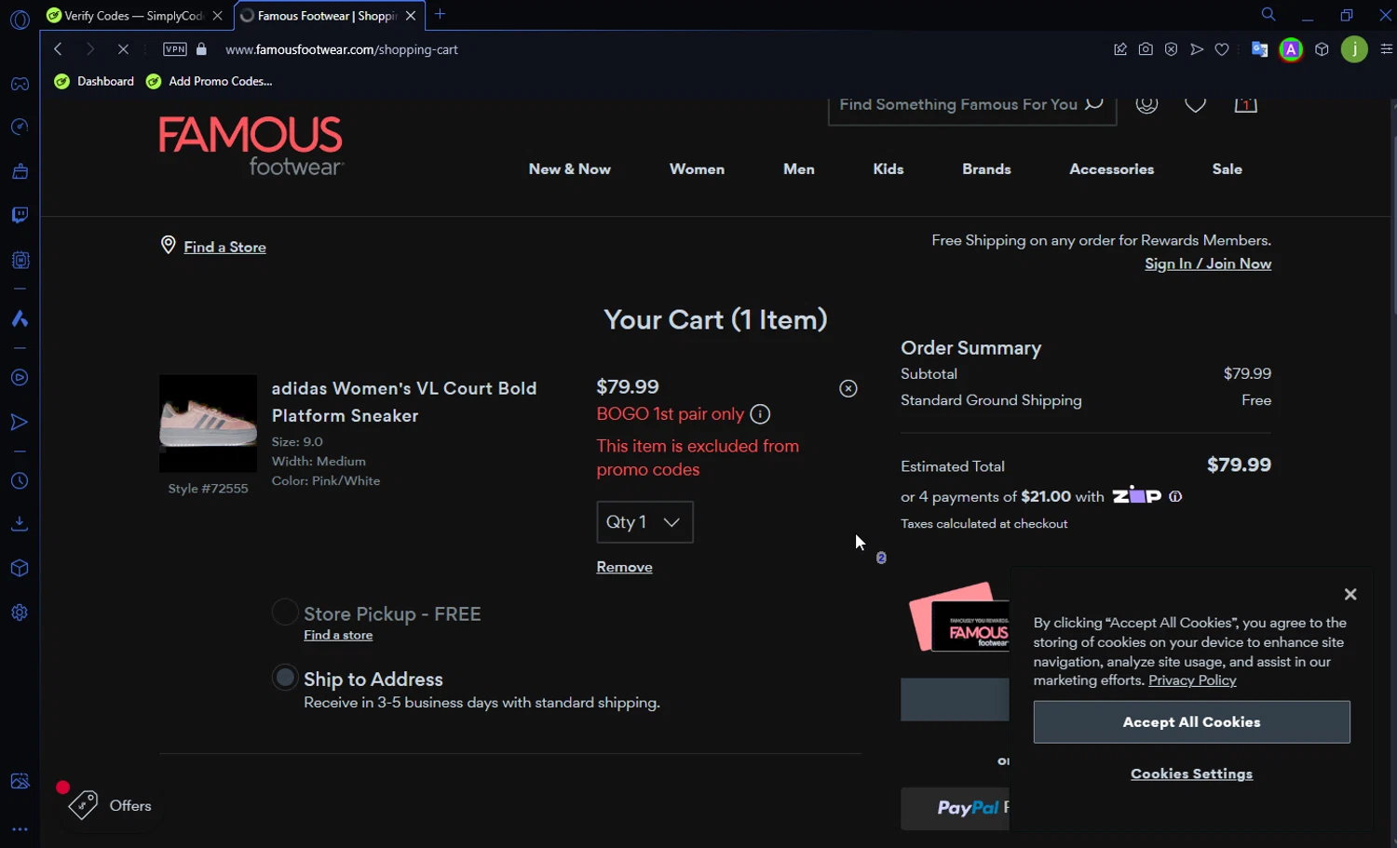Open Aria AI icon in the sidebar
Screen dimensions: 1397x848
(x=20, y=319)
